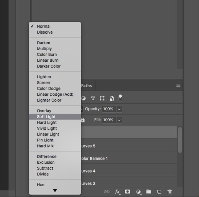Open the Fill slider dropdown
Screen dimensions: 199x197
pyautogui.click(x=119, y=120)
